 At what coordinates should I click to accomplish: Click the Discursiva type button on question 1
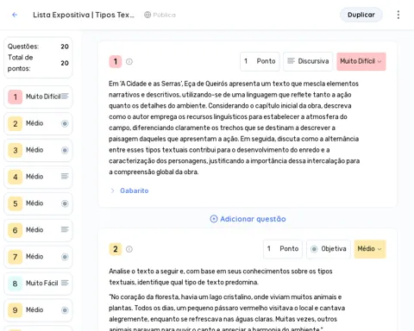[308, 61]
